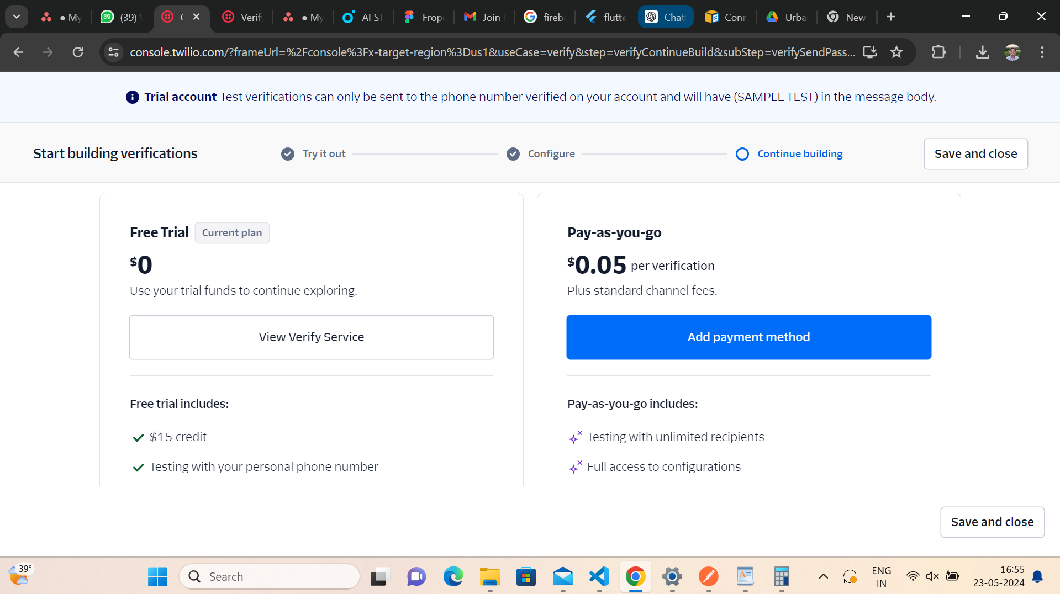Click the Trial account info icon

pyautogui.click(x=132, y=97)
